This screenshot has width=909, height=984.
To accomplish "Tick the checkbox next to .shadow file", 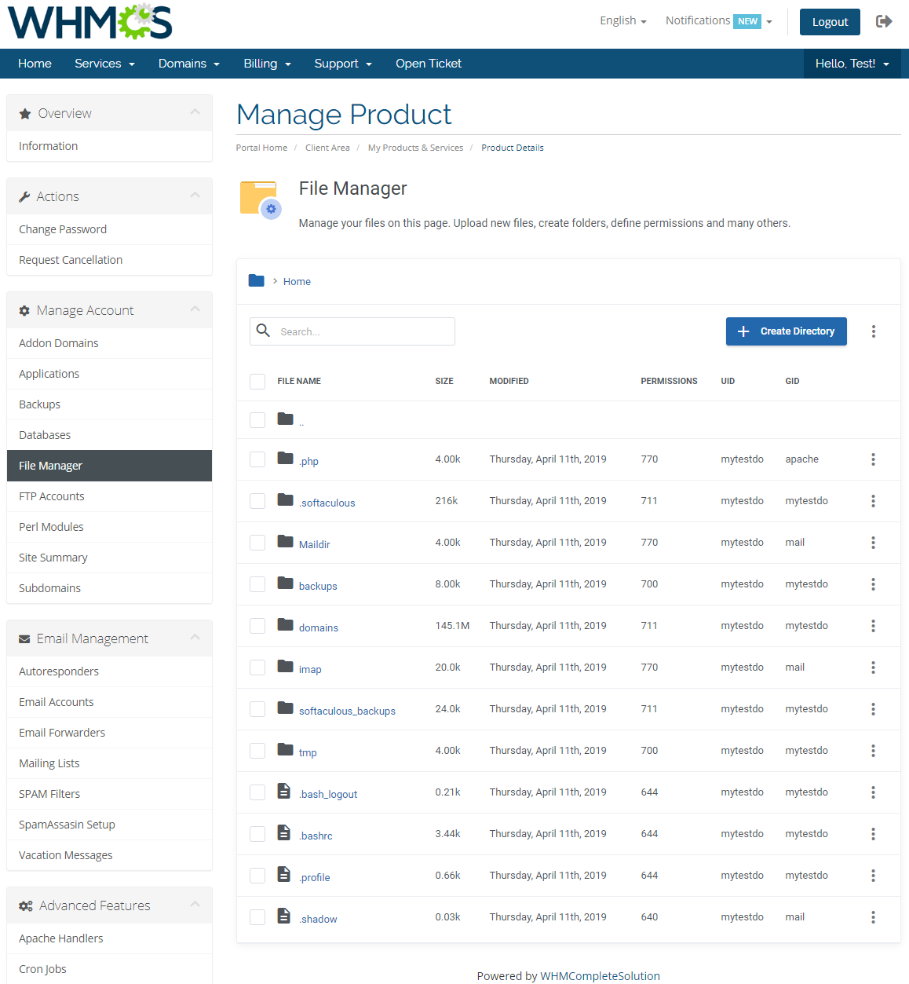I will click(257, 916).
